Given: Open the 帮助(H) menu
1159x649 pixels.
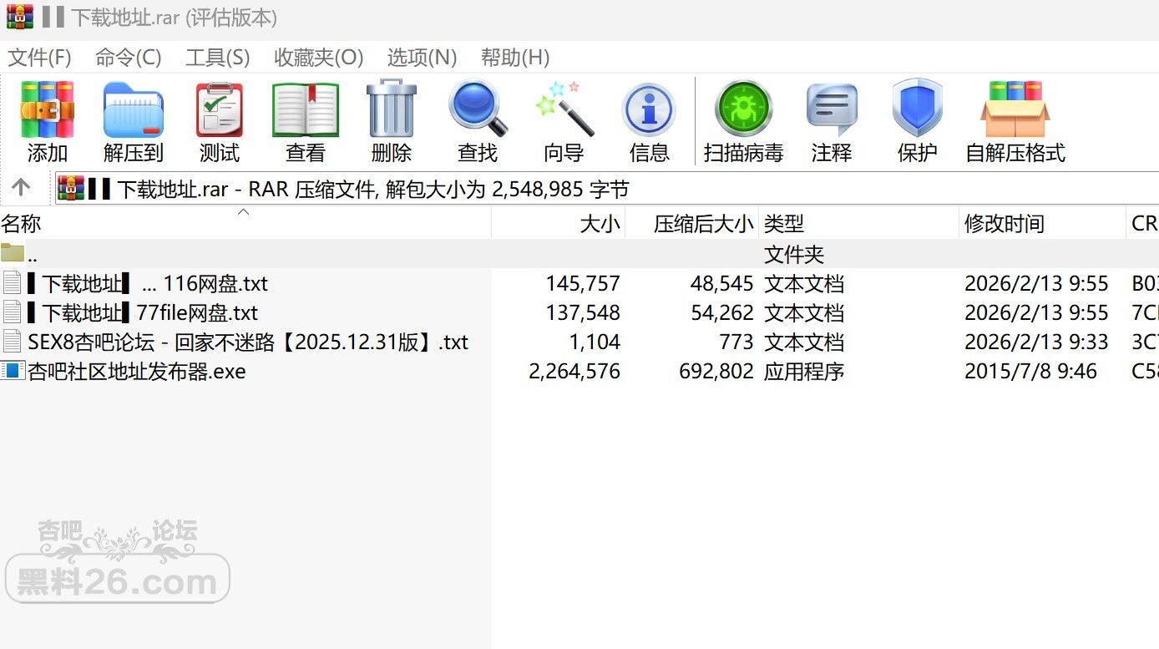Looking at the screenshot, I should click(x=514, y=58).
